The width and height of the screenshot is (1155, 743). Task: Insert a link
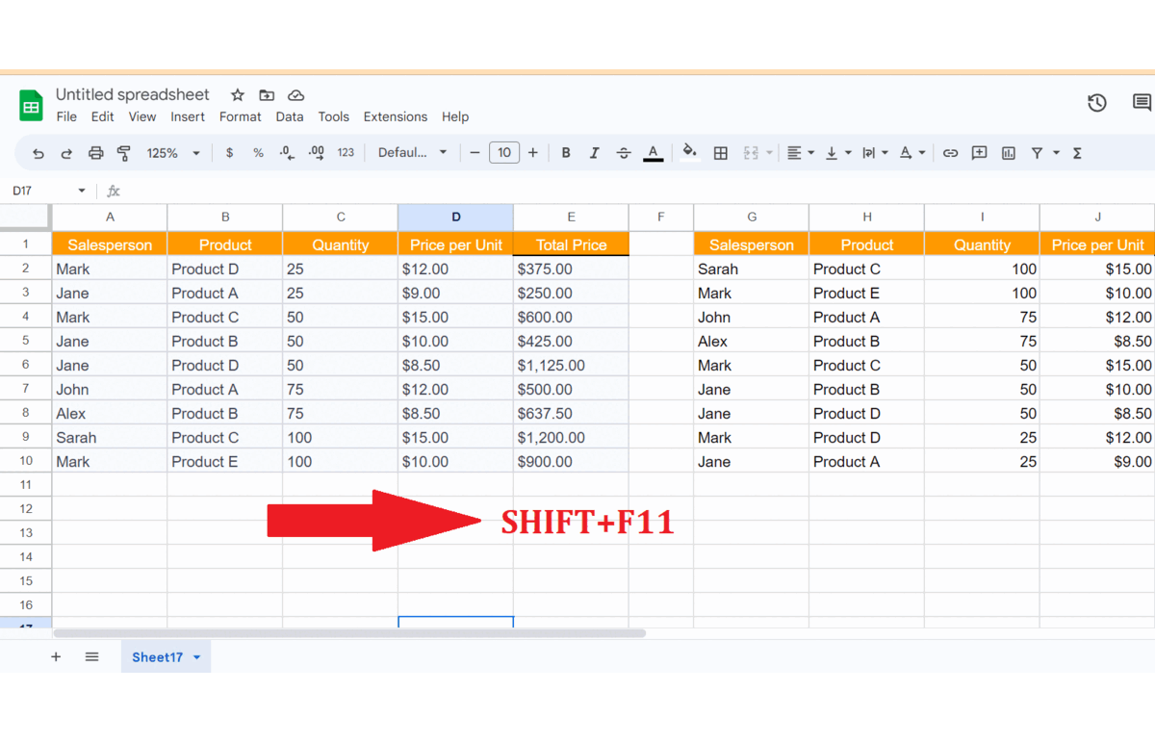click(951, 152)
